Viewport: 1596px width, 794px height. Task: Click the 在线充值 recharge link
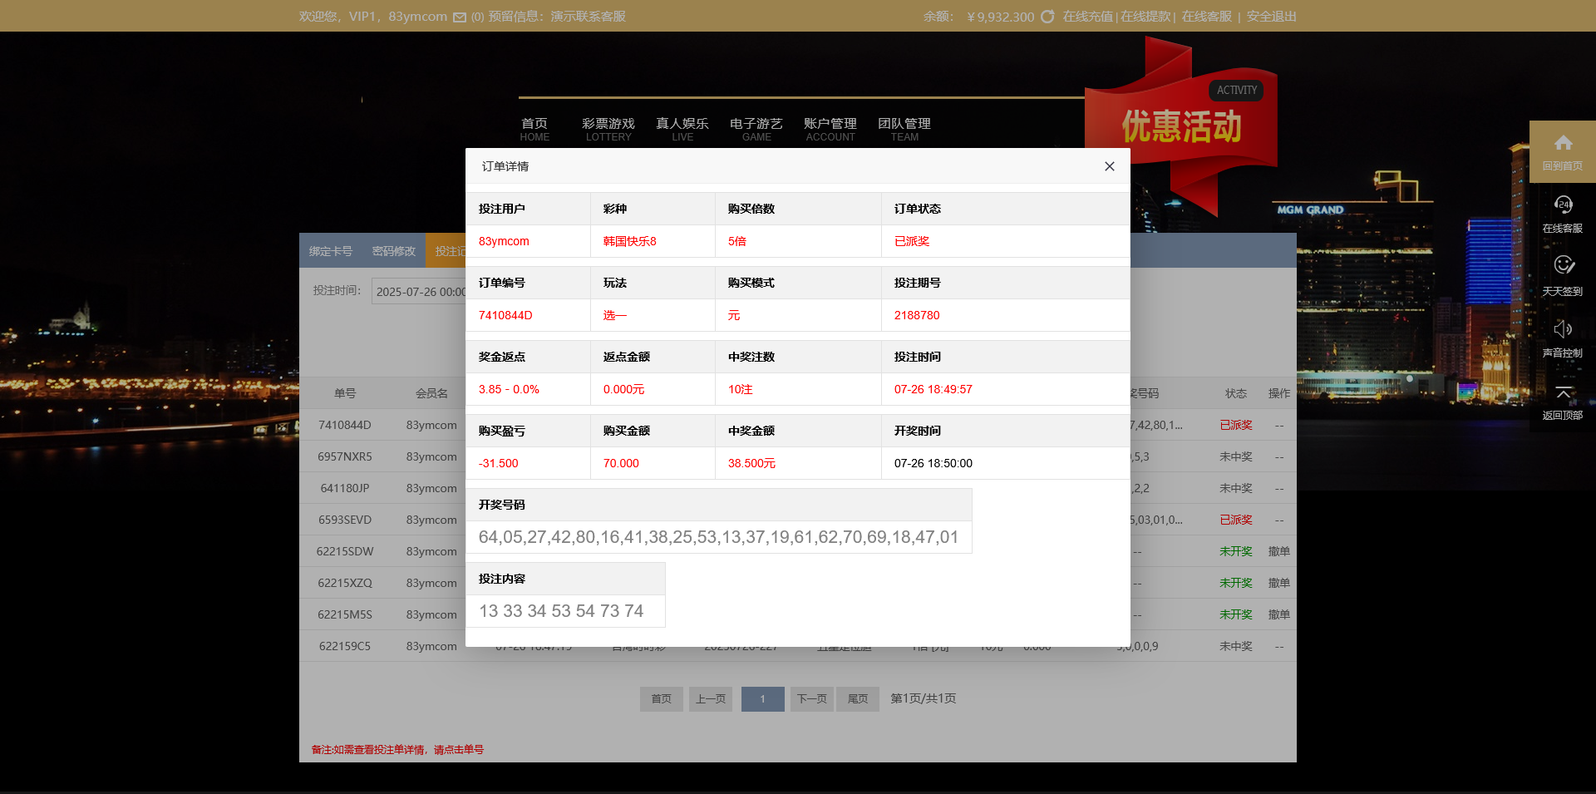tap(1087, 17)
